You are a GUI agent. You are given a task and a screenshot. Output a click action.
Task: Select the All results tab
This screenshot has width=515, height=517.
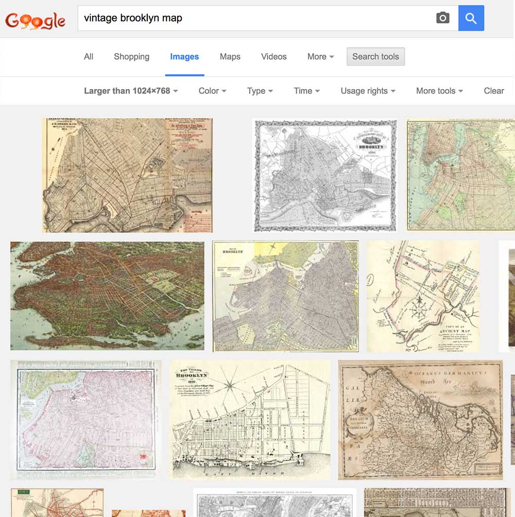coord(88,57)
